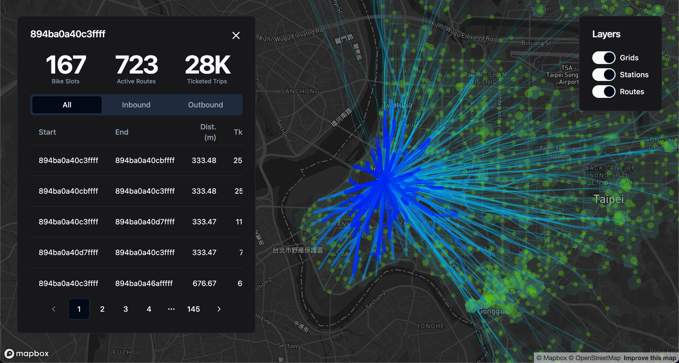Toggle the Grids layer off
The height and width of the screenshot is (363, 679).
(604, 58)
